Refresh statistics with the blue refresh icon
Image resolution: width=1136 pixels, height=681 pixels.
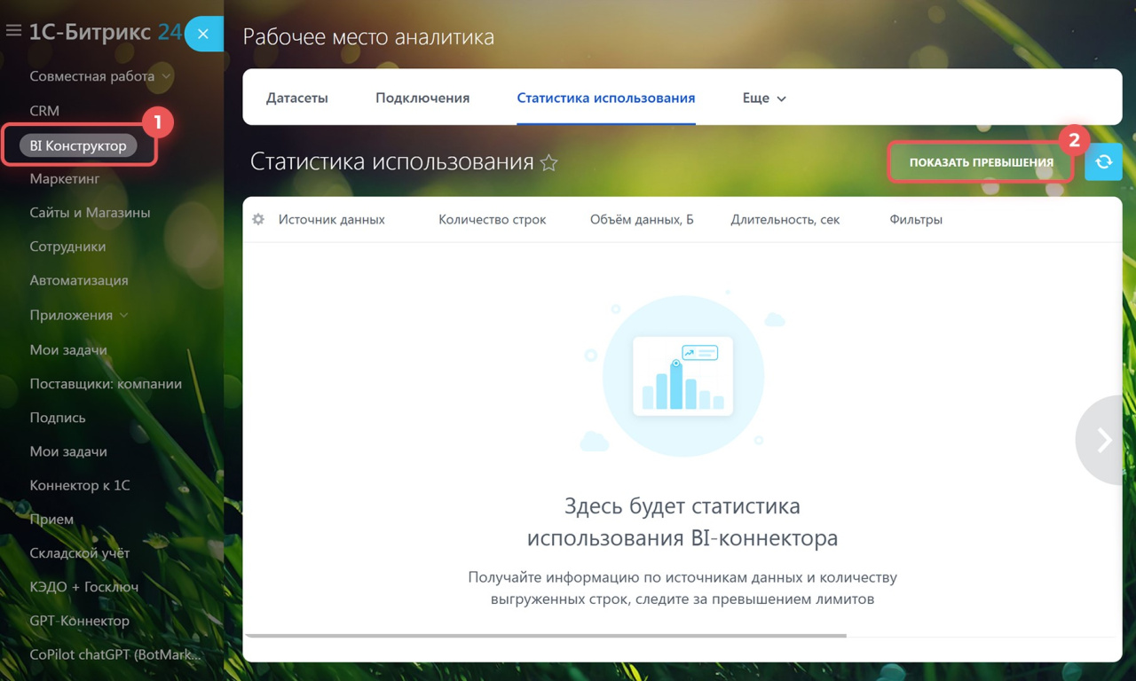coord(1103,162)
